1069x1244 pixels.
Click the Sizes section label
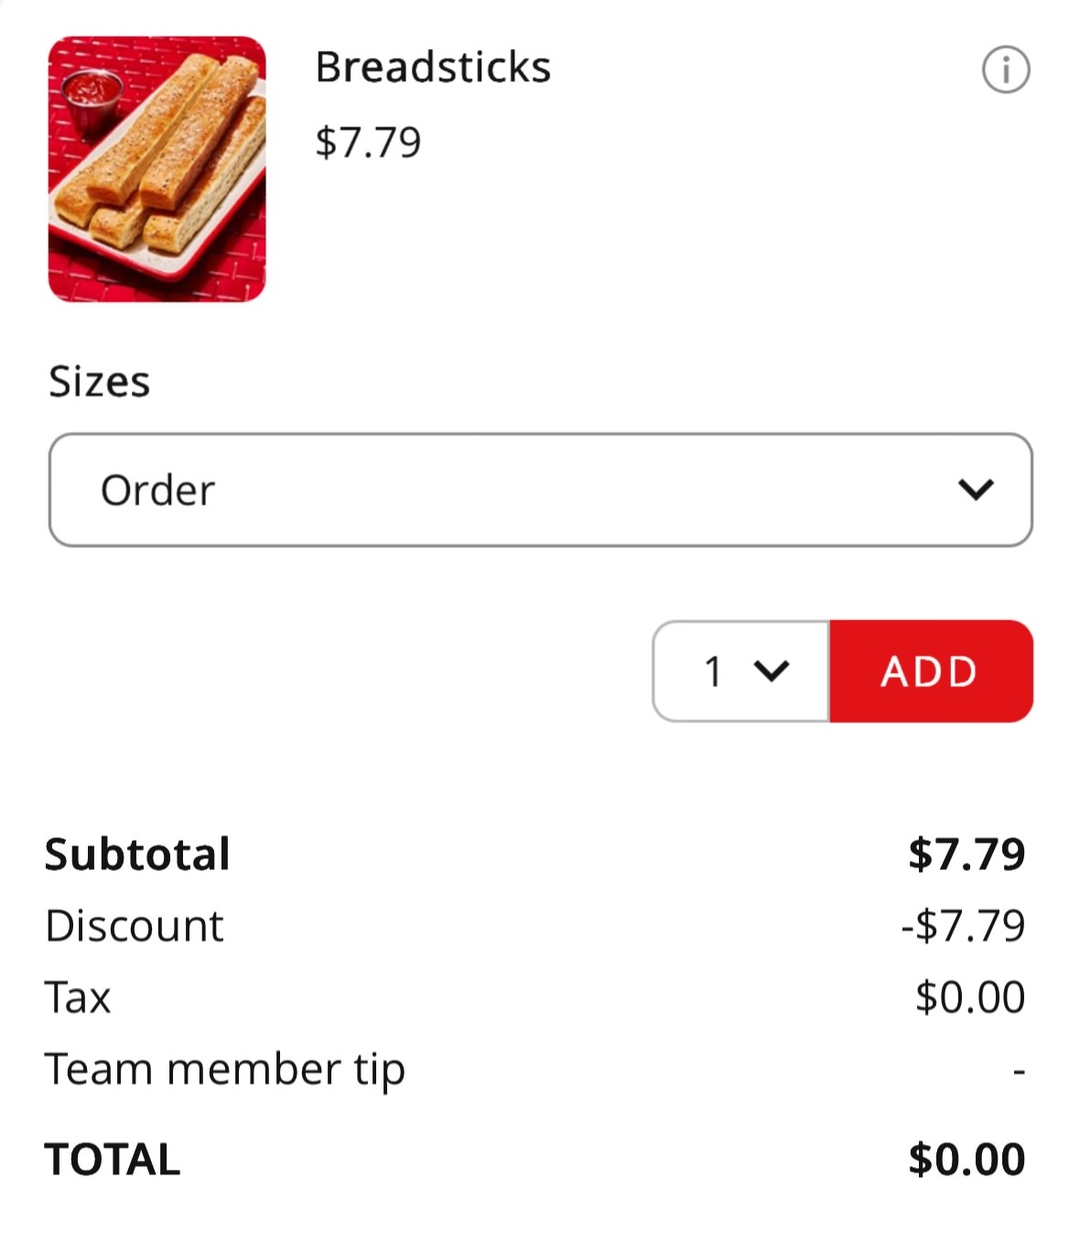(99, 381)
